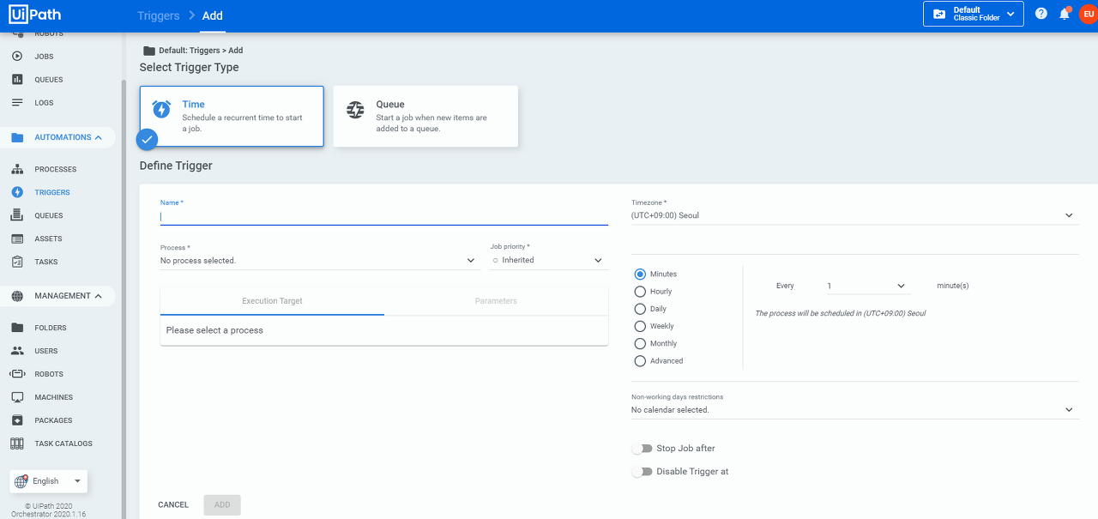This screenshot has height=519, width=1098.
Task: Open help question mark icon
Action: [x=1041, y=14]
